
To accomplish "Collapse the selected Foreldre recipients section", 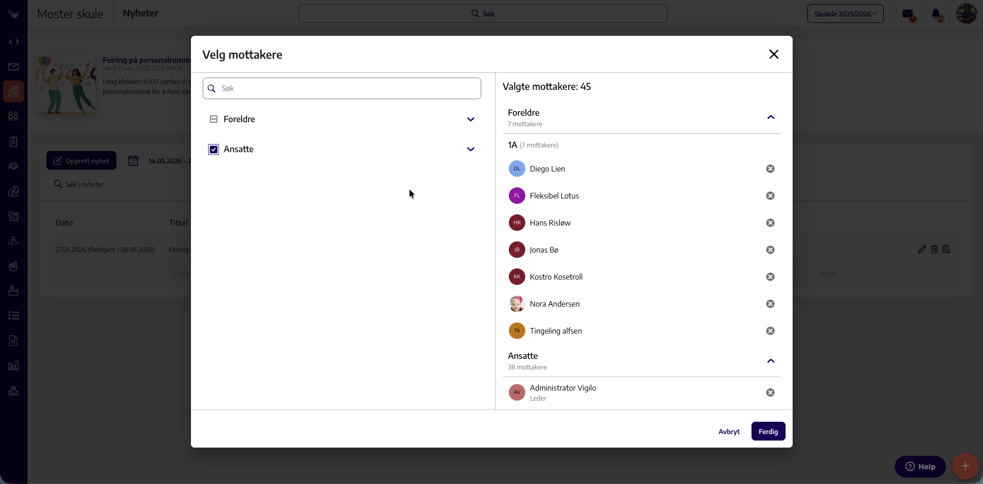I will pyautogui.click(x=771, y=117).
